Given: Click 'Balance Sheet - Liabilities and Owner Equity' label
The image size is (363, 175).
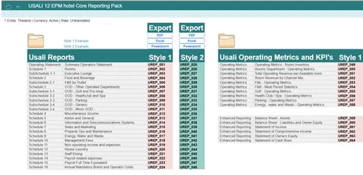Looking at the screenshot, I should click(x=288, y=122).
